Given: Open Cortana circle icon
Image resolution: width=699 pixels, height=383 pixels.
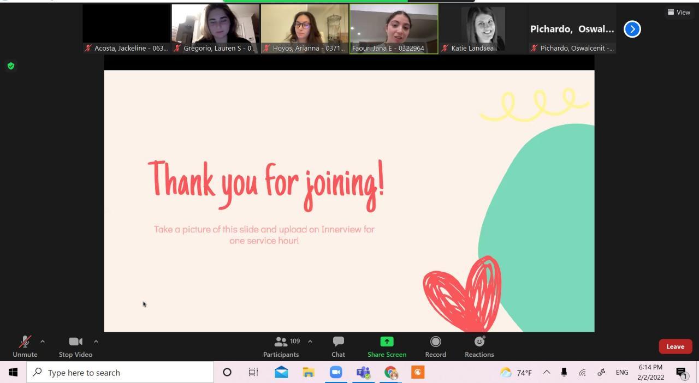Looking at the screenshot, I should (x=227, y=373).
